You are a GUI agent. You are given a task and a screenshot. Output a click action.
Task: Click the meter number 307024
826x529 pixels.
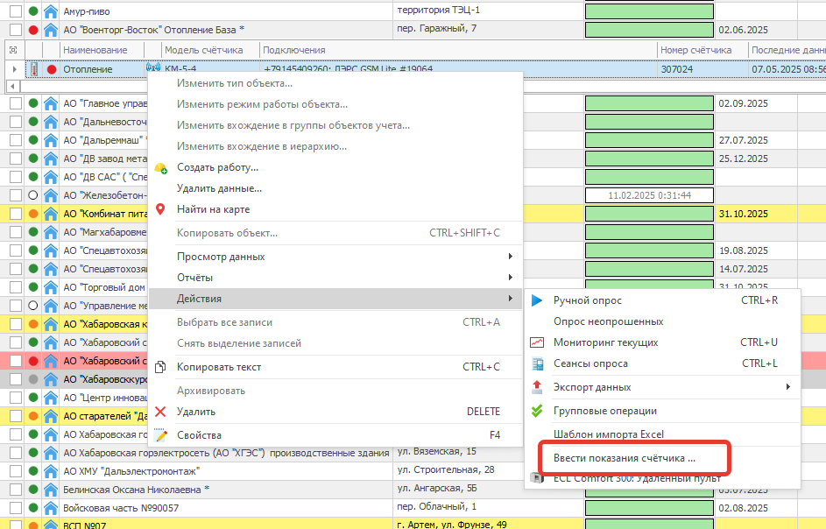coord(677,69)
